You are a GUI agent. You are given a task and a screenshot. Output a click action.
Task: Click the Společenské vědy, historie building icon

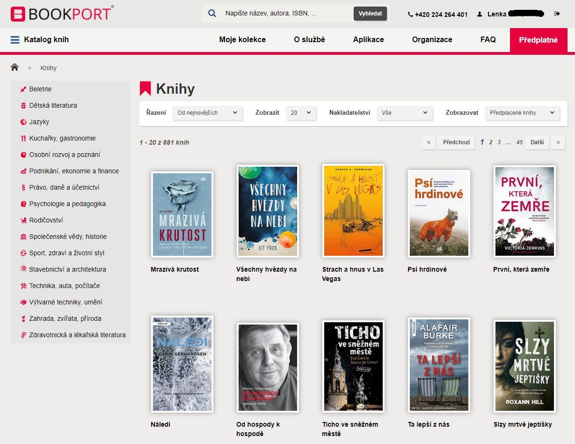[23, 237]
